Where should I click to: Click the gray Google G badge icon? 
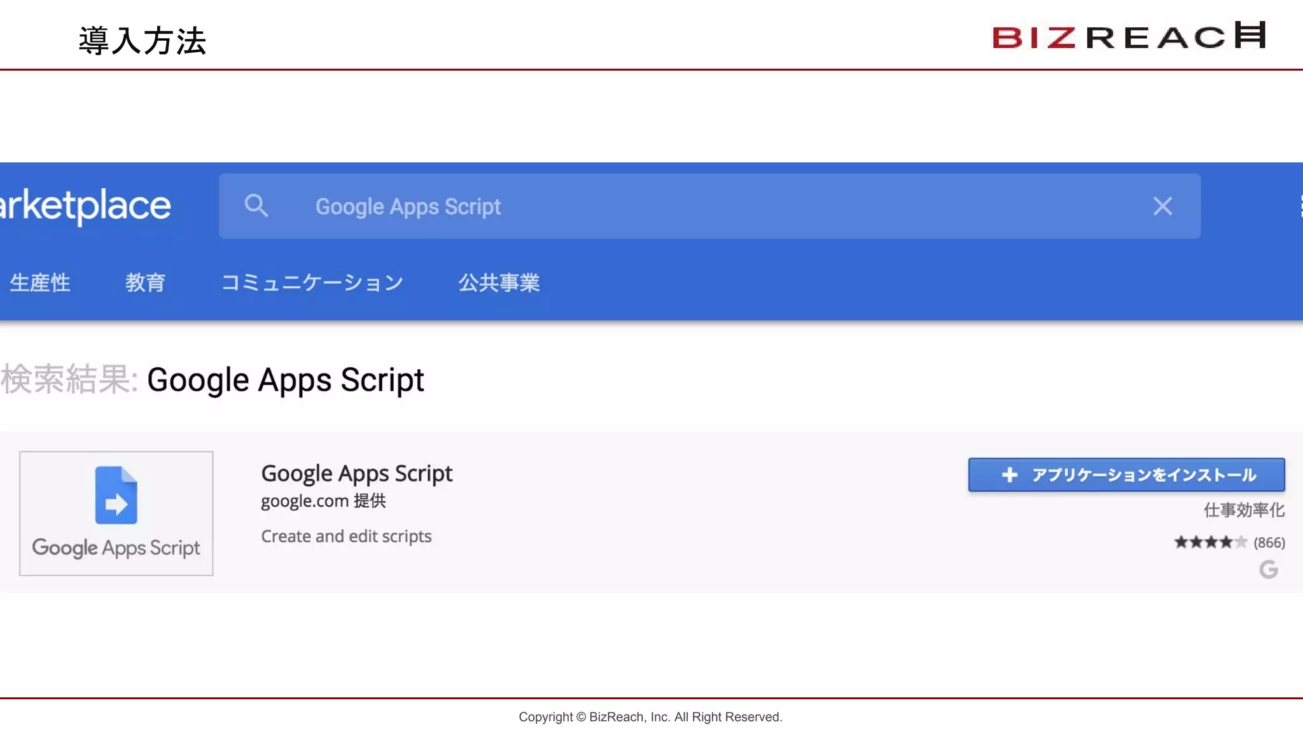[1269, 569]
